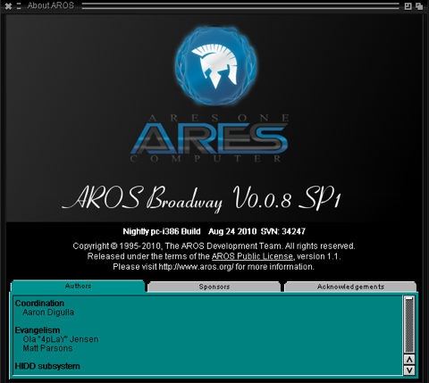Click the ARES computer wordmark graphic

click(x=209, y=138)
